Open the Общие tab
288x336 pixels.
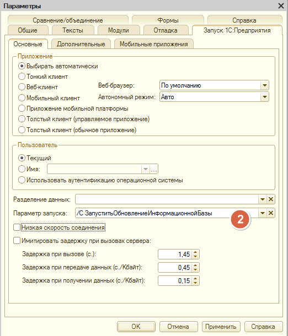pyautogui.click(x=28, y=30)
